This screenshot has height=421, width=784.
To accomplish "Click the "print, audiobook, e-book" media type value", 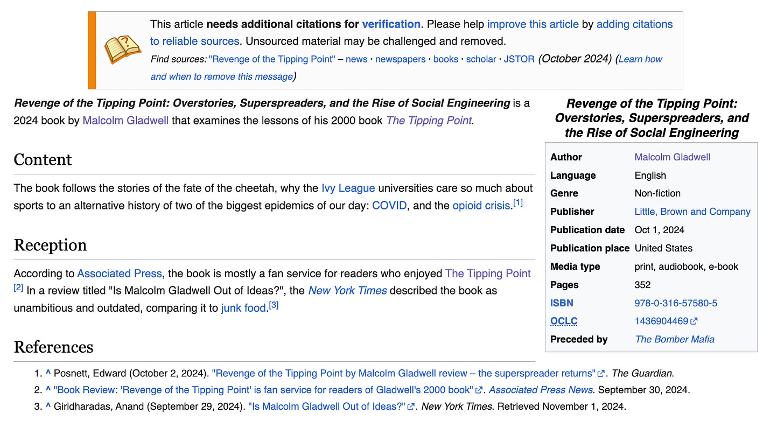I will tap(687, 266).
